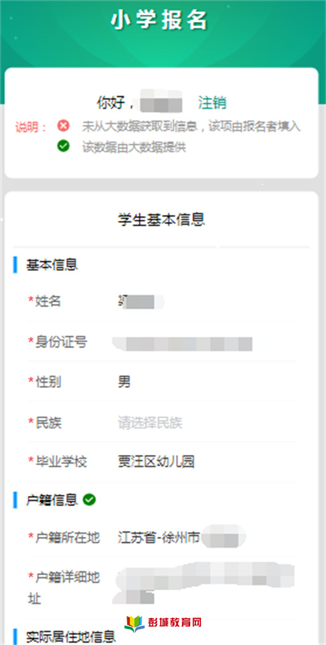Image resolution: width=326 pixels, height=645 pixels.
Task: Click the green checkmark legend icon
Action: [63, 145]
